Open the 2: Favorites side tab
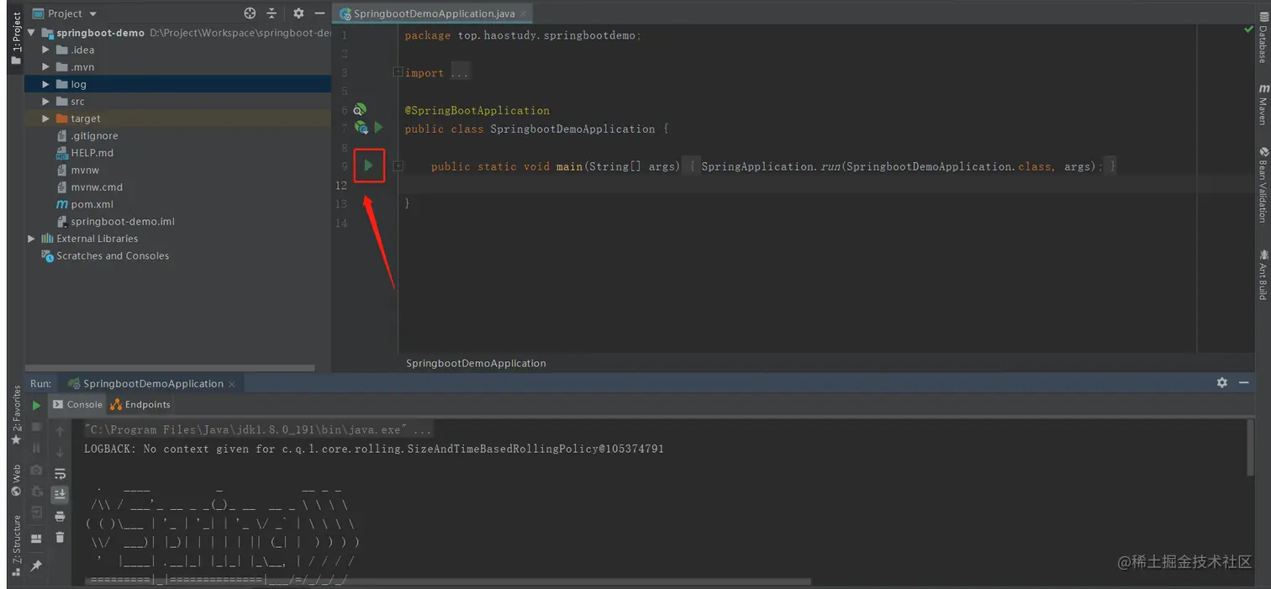The image size is (1271, 589). click(x=15, y=415)
